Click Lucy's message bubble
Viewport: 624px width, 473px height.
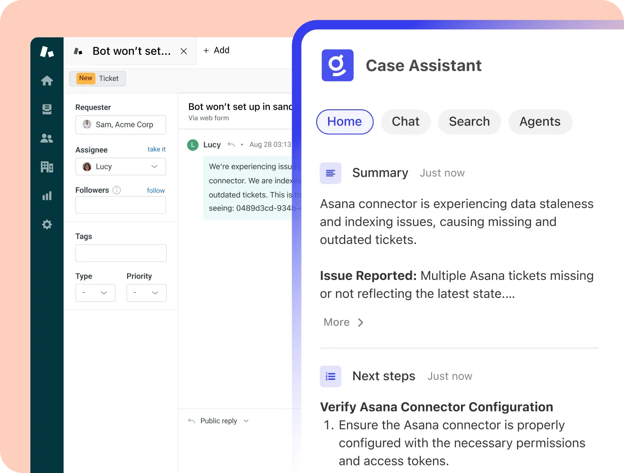(x=251, y=188)
